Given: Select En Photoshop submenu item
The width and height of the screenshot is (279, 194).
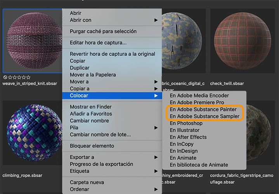Looking at the screenshot, I should click(204, 123).
